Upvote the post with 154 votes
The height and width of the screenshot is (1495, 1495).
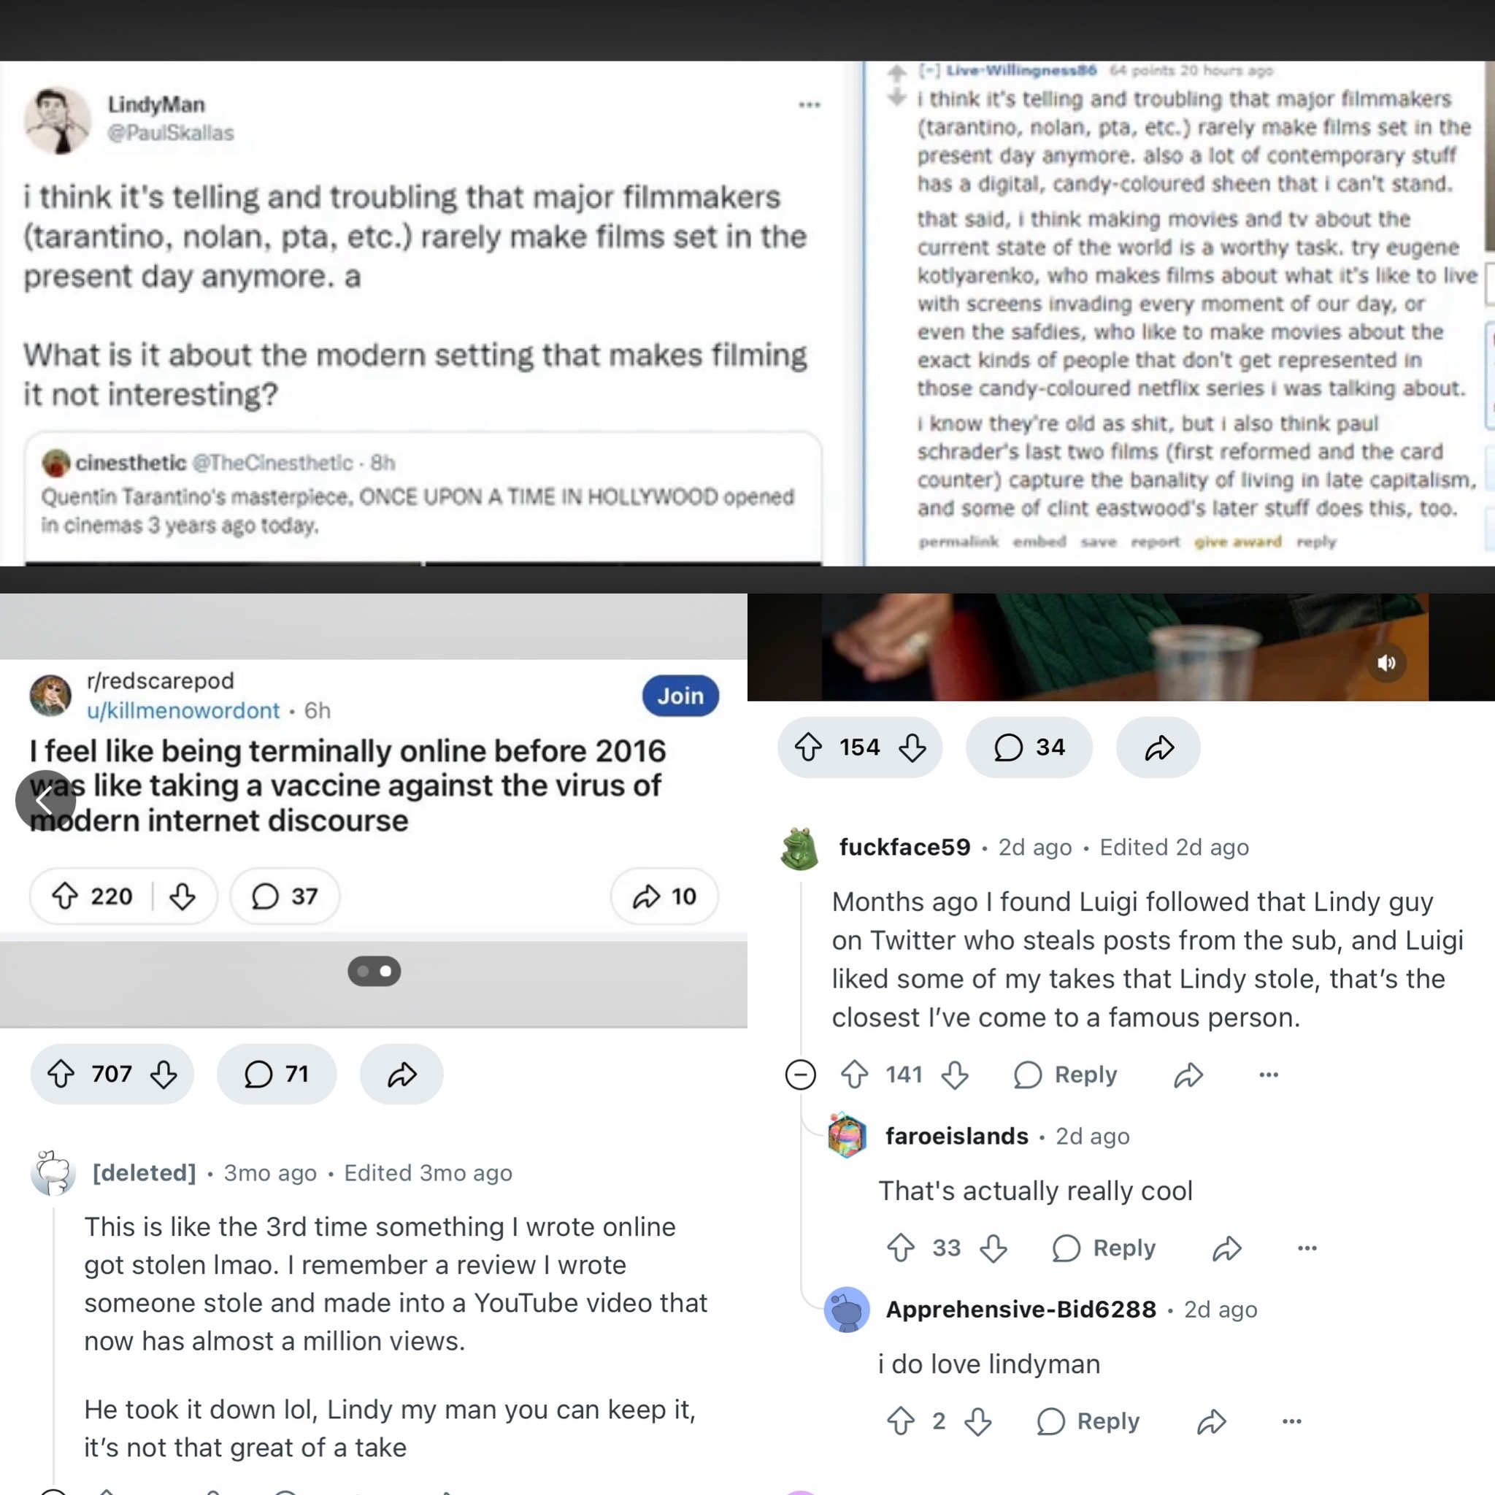point(808,747)
